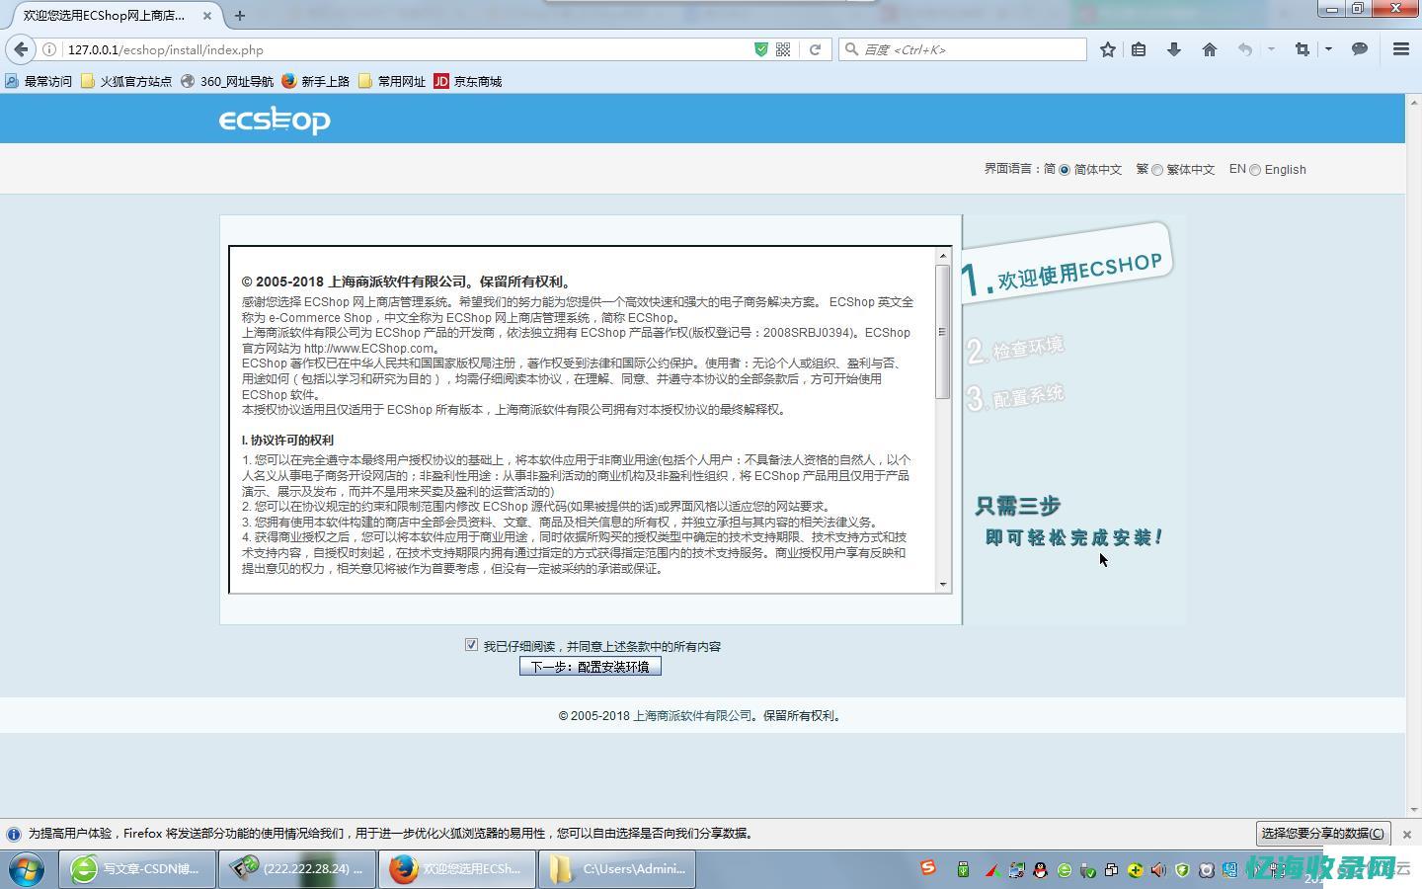The image size is (1422, 889).
Task: Click the ECShop logo banner
Action: tap(275, 119)
